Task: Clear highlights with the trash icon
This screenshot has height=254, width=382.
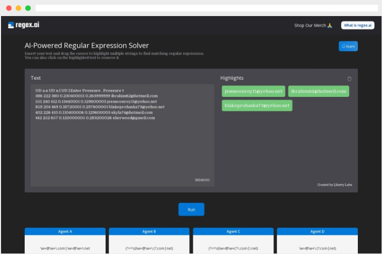Action: point(349,79)
